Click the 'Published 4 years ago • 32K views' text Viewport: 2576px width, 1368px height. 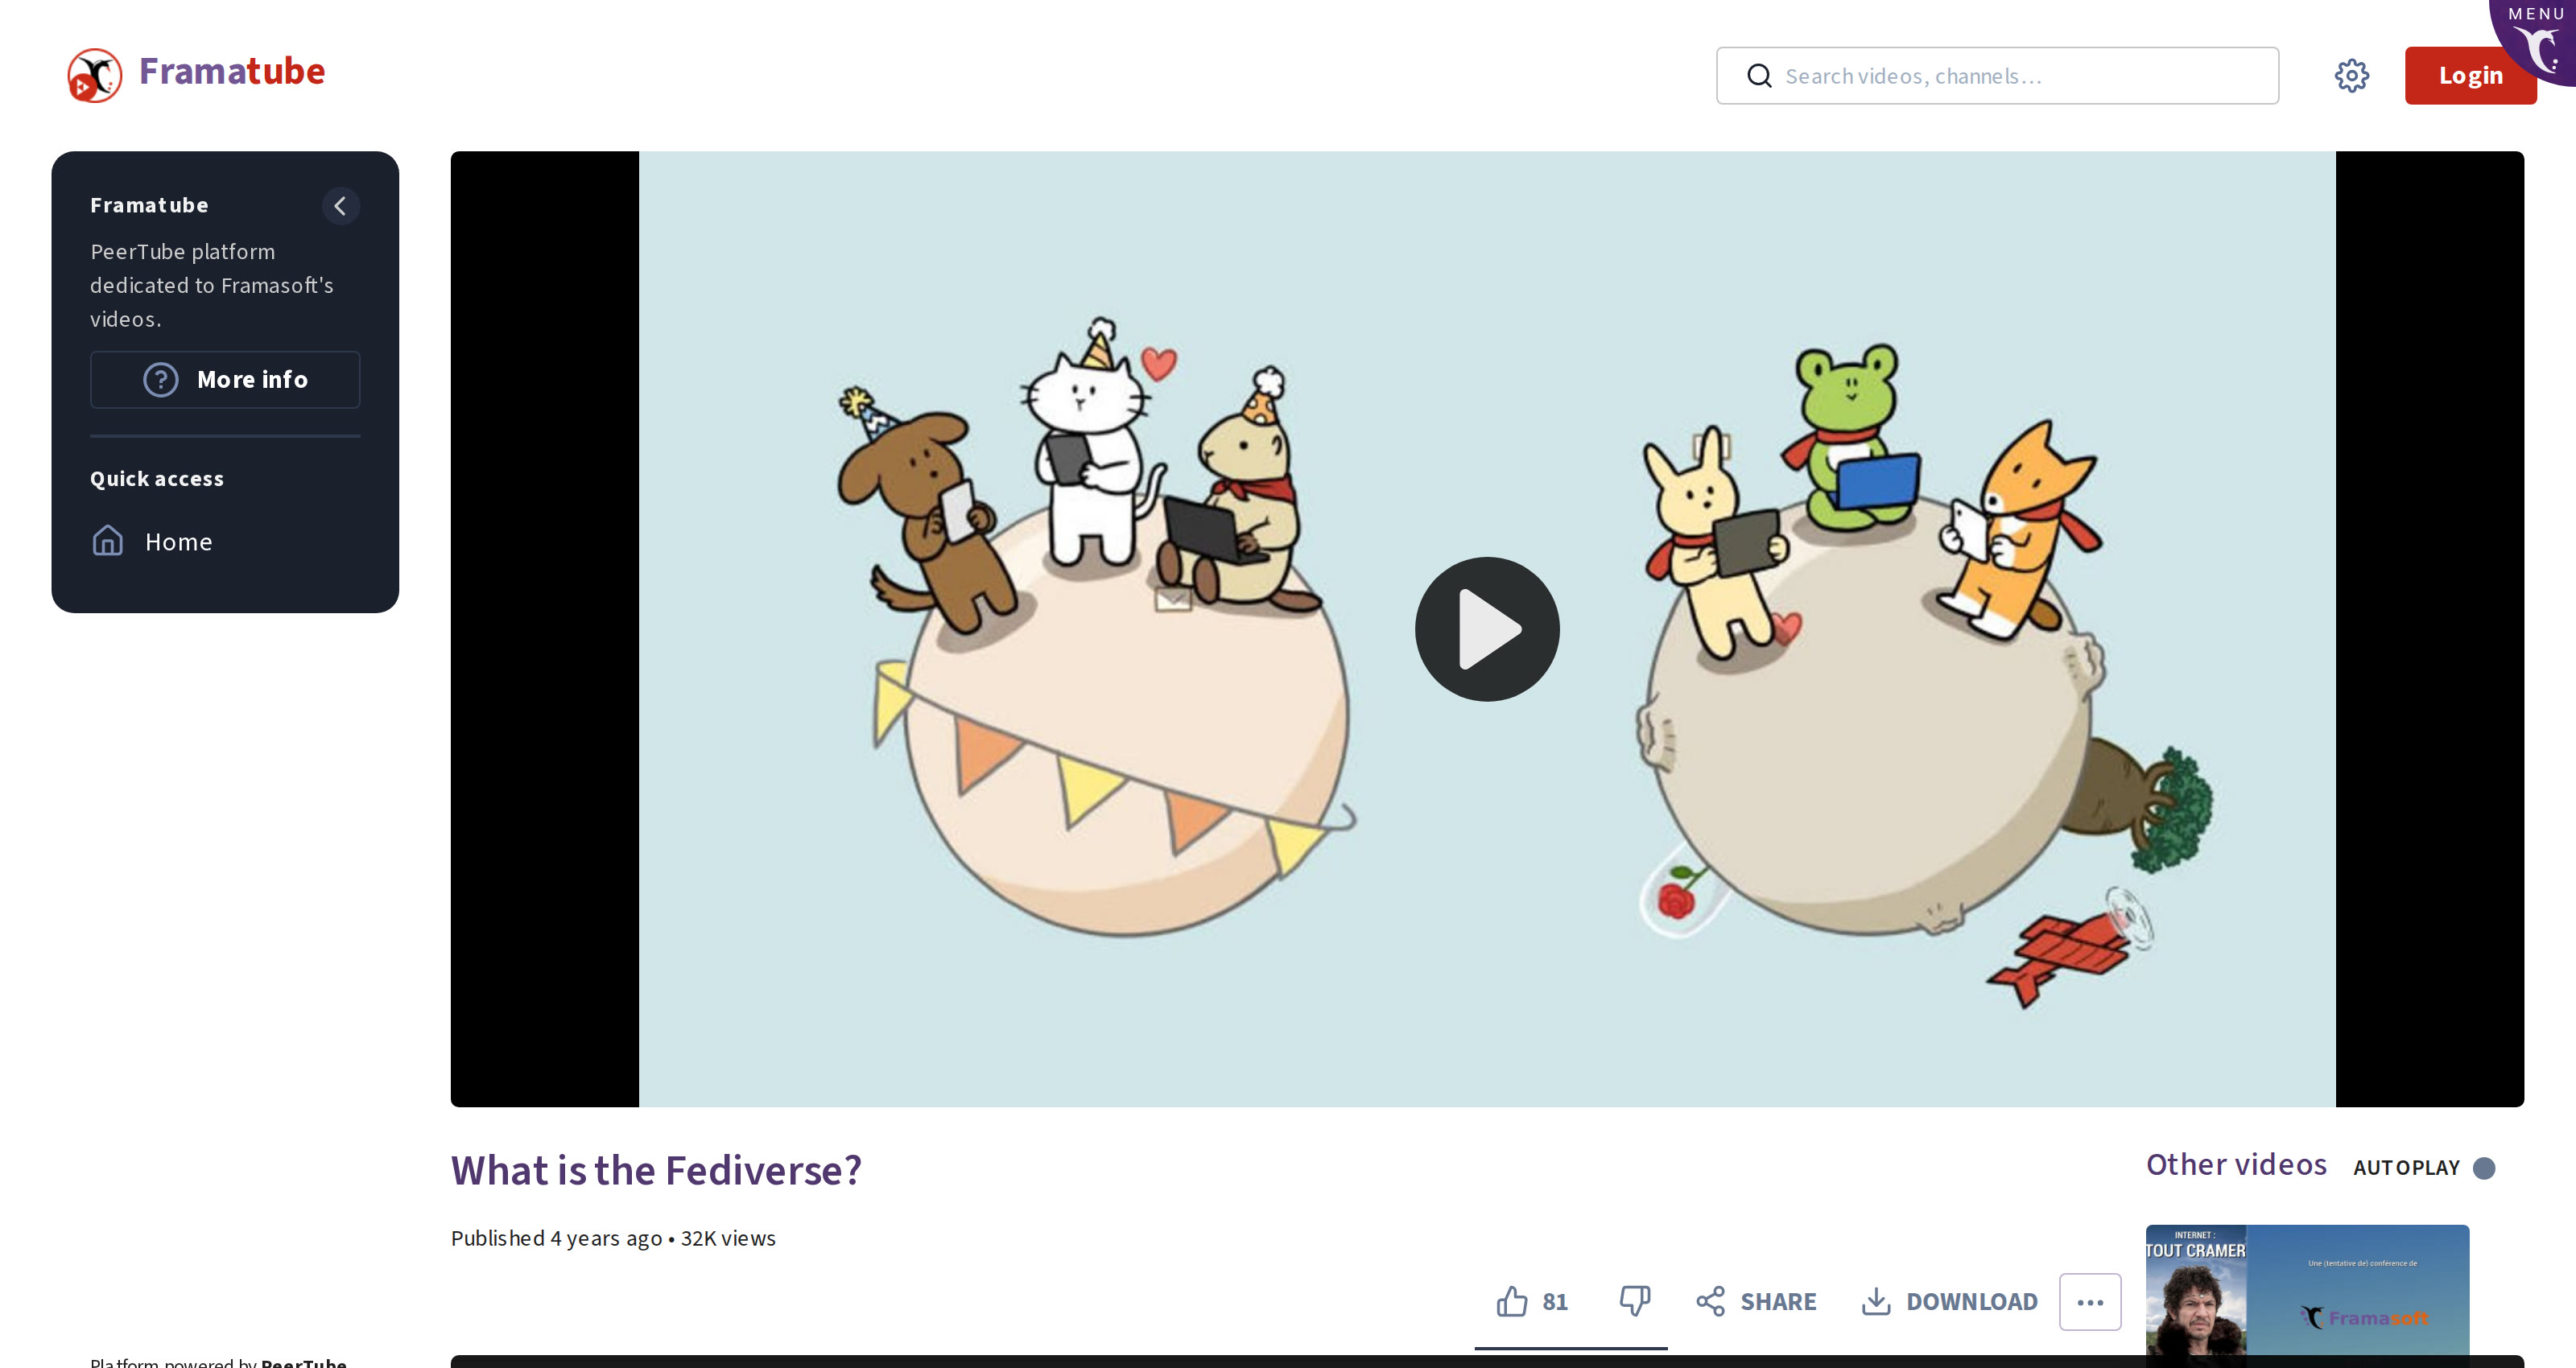pos(613,1238)
